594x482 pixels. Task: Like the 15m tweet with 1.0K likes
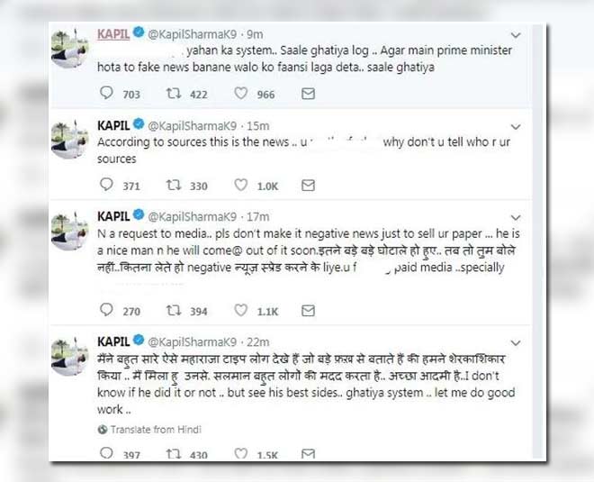(240, 186)
